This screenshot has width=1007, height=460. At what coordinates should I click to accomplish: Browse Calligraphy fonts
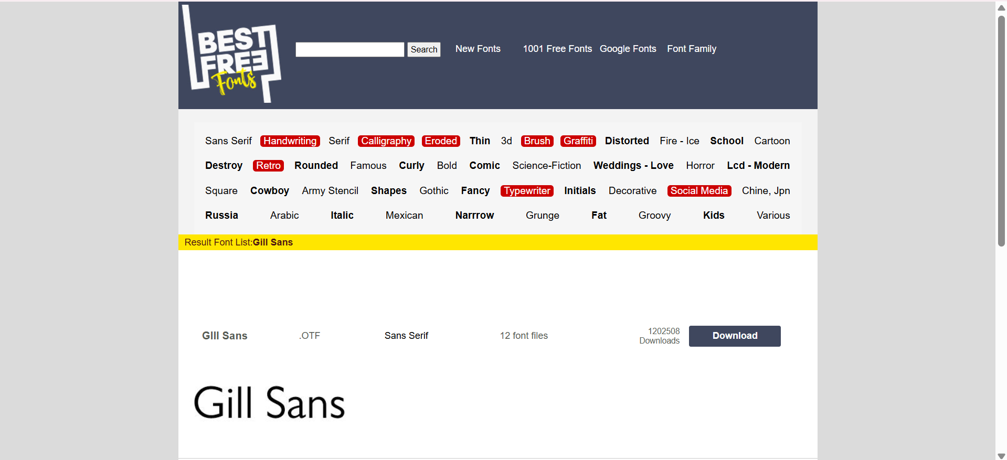(386, 141)
